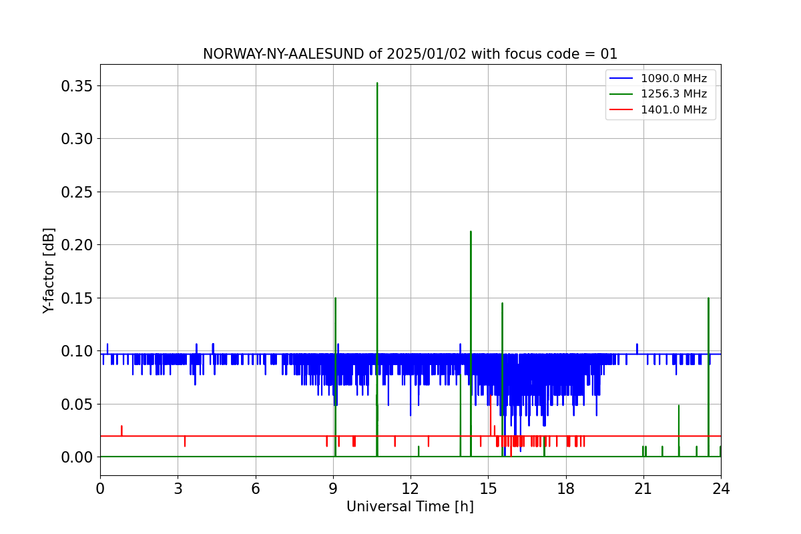Click the green spike peak near 0.21 dB
Image resolution: width=801 pixels, height=534 pixels.
click(x=471, y=232)
